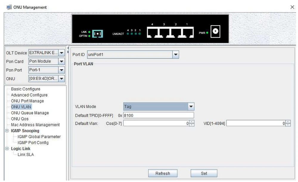Increase the VID value with stepper
This screenshot has height=182, width=298.
[288, 122]
